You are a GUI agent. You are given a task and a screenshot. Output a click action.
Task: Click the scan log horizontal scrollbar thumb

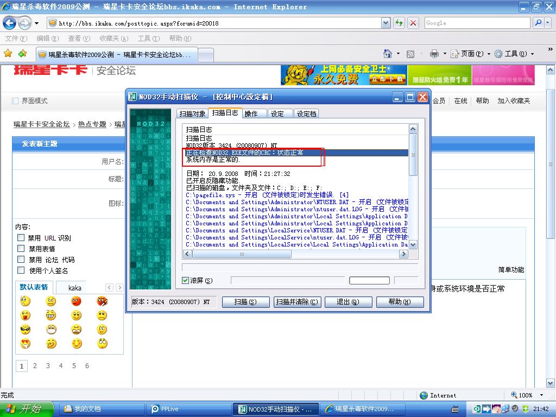pos(242,254)
